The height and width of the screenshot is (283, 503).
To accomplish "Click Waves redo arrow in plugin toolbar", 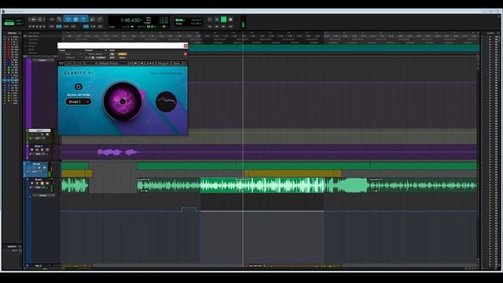I will (x=79, y=63).
